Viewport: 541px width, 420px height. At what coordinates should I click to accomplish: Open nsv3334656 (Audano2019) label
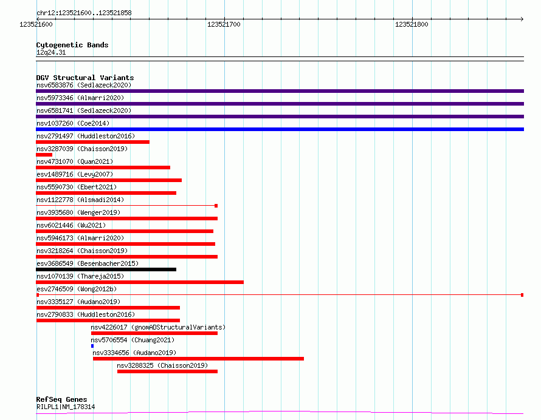(134, 353)
